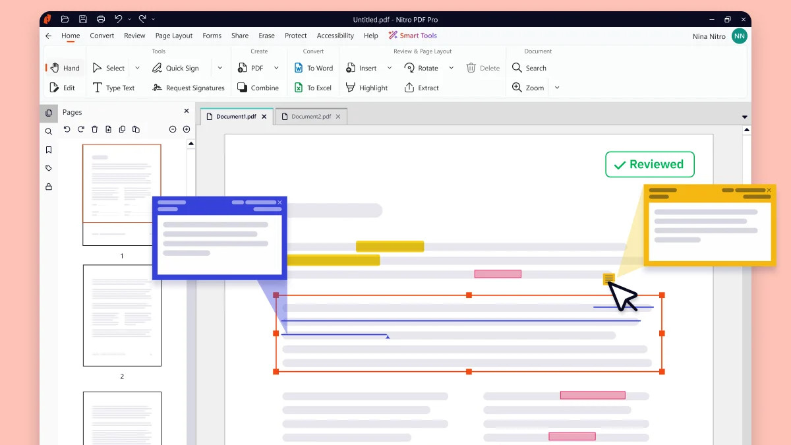Expand Rotate dropdown arrow
The width and height of the screenshot is (791, 445).
(x=452, y=68)
